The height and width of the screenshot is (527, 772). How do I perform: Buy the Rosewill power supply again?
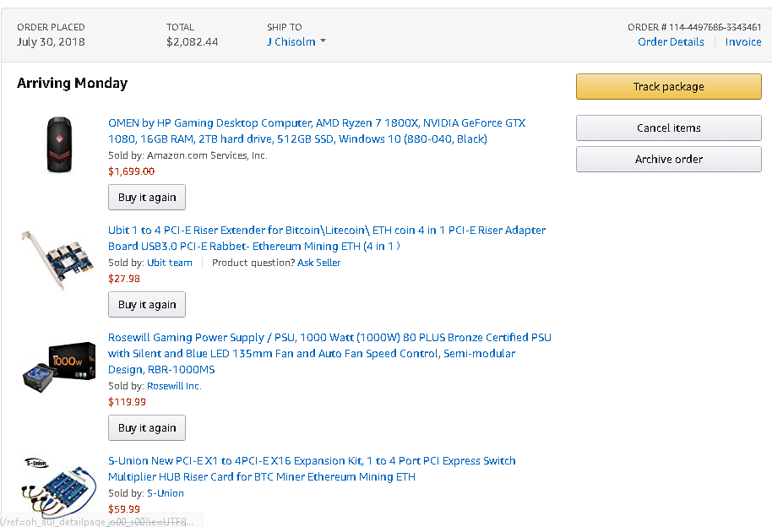click(147, 428)
